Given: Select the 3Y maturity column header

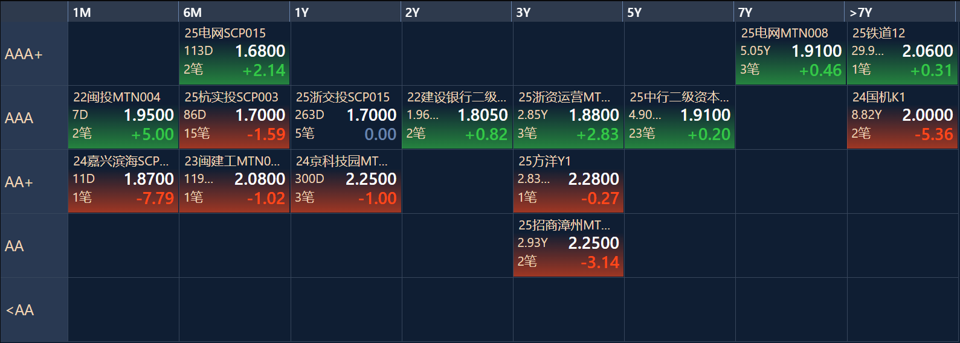Looking at the screenshot, I should pos(567,12).
